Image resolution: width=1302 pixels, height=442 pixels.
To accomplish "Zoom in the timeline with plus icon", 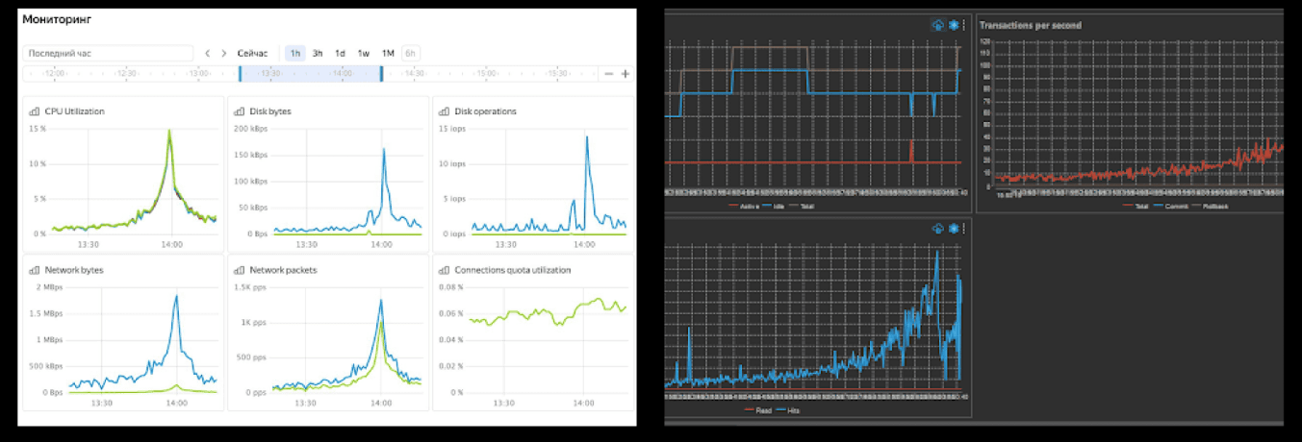I will tap(625, 74).
